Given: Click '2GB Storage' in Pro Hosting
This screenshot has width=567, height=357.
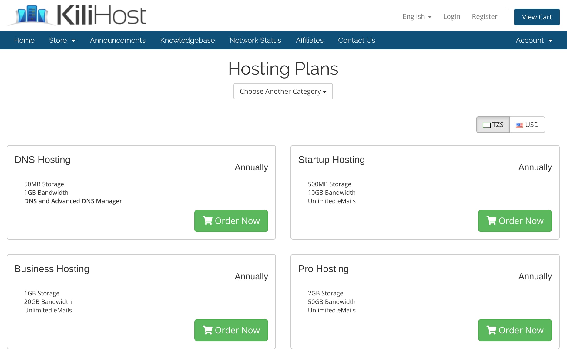Looking at the screenshot, I should 326,293.
